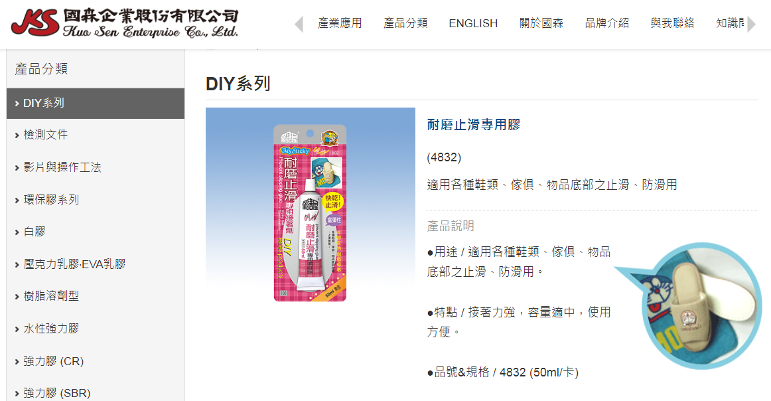The image size is (771, 401).
Task: Click the anti-slip glue product image
Action: pos(311,212)
